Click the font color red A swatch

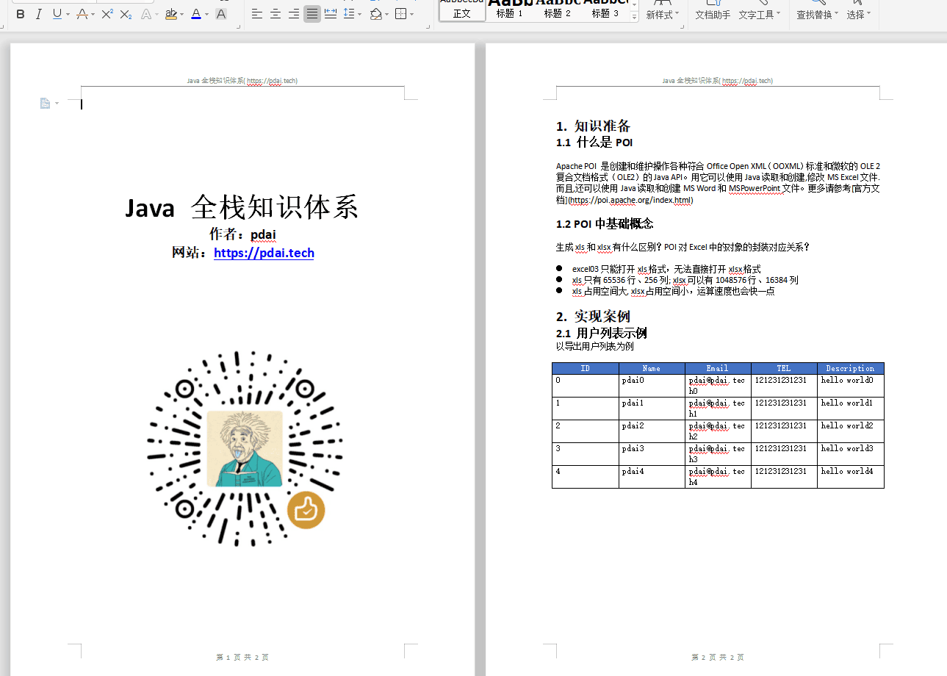coord(195,14)
